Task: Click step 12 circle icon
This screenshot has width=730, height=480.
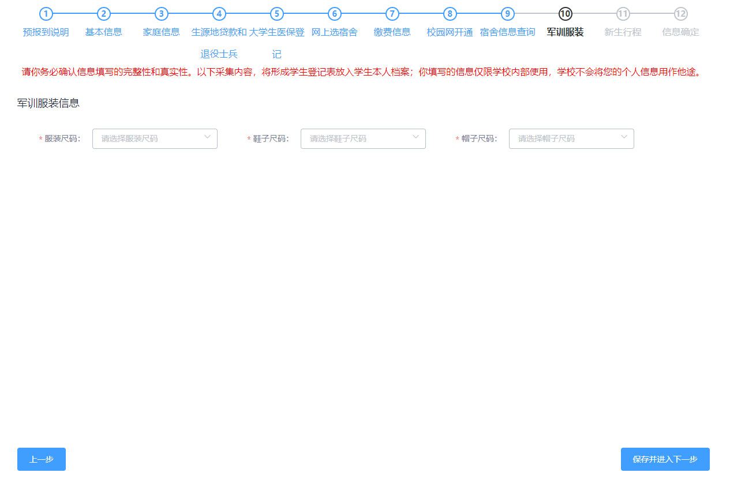Action: 681,14
